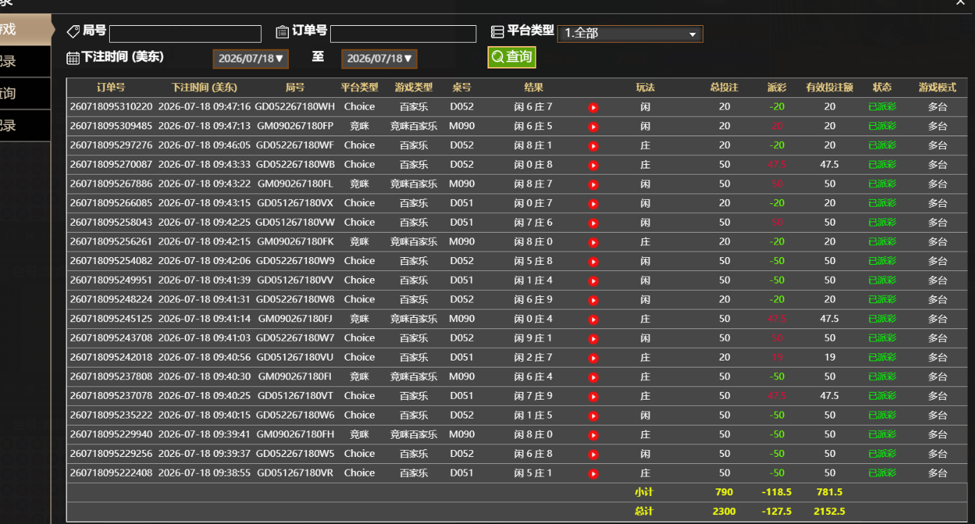The height and width of the screenshot is (524, 975).
Task: Click total bet value 2300
Action: 724,511
